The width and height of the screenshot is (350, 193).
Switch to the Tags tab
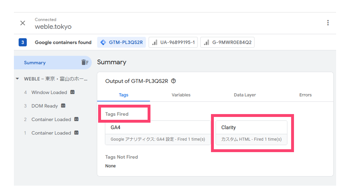[x=123, y=95]
